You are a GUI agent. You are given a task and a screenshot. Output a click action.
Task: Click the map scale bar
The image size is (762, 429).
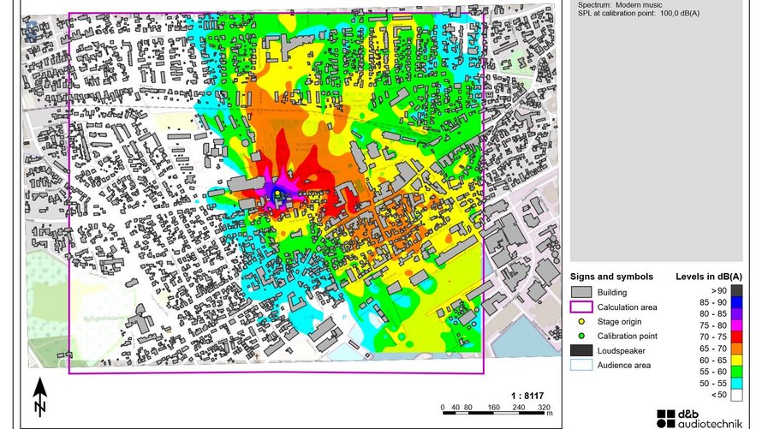[496, 413]
